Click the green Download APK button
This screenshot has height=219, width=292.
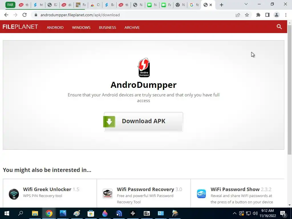tap(143, 121)
